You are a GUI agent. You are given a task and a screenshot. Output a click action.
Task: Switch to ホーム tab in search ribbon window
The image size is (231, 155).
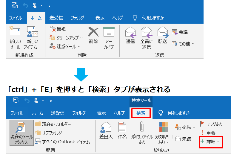(38, 113)
